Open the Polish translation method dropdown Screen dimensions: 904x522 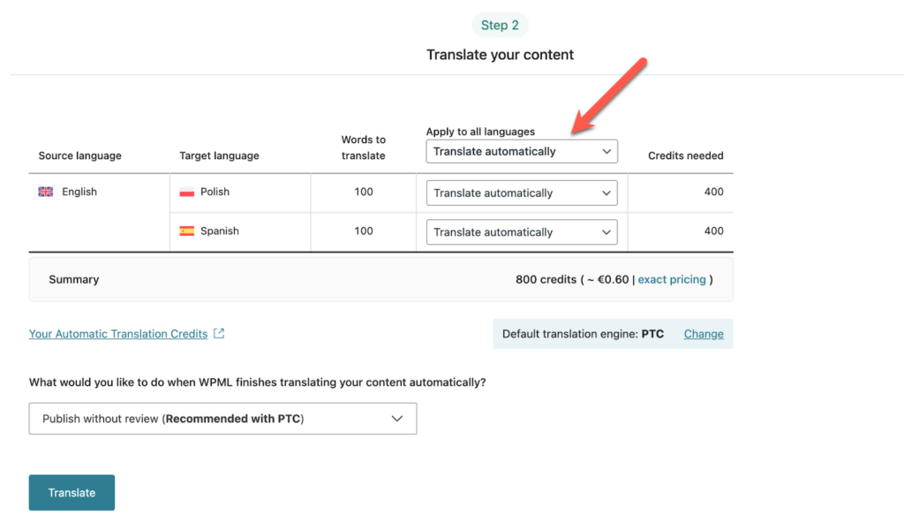tap(522, 193)
